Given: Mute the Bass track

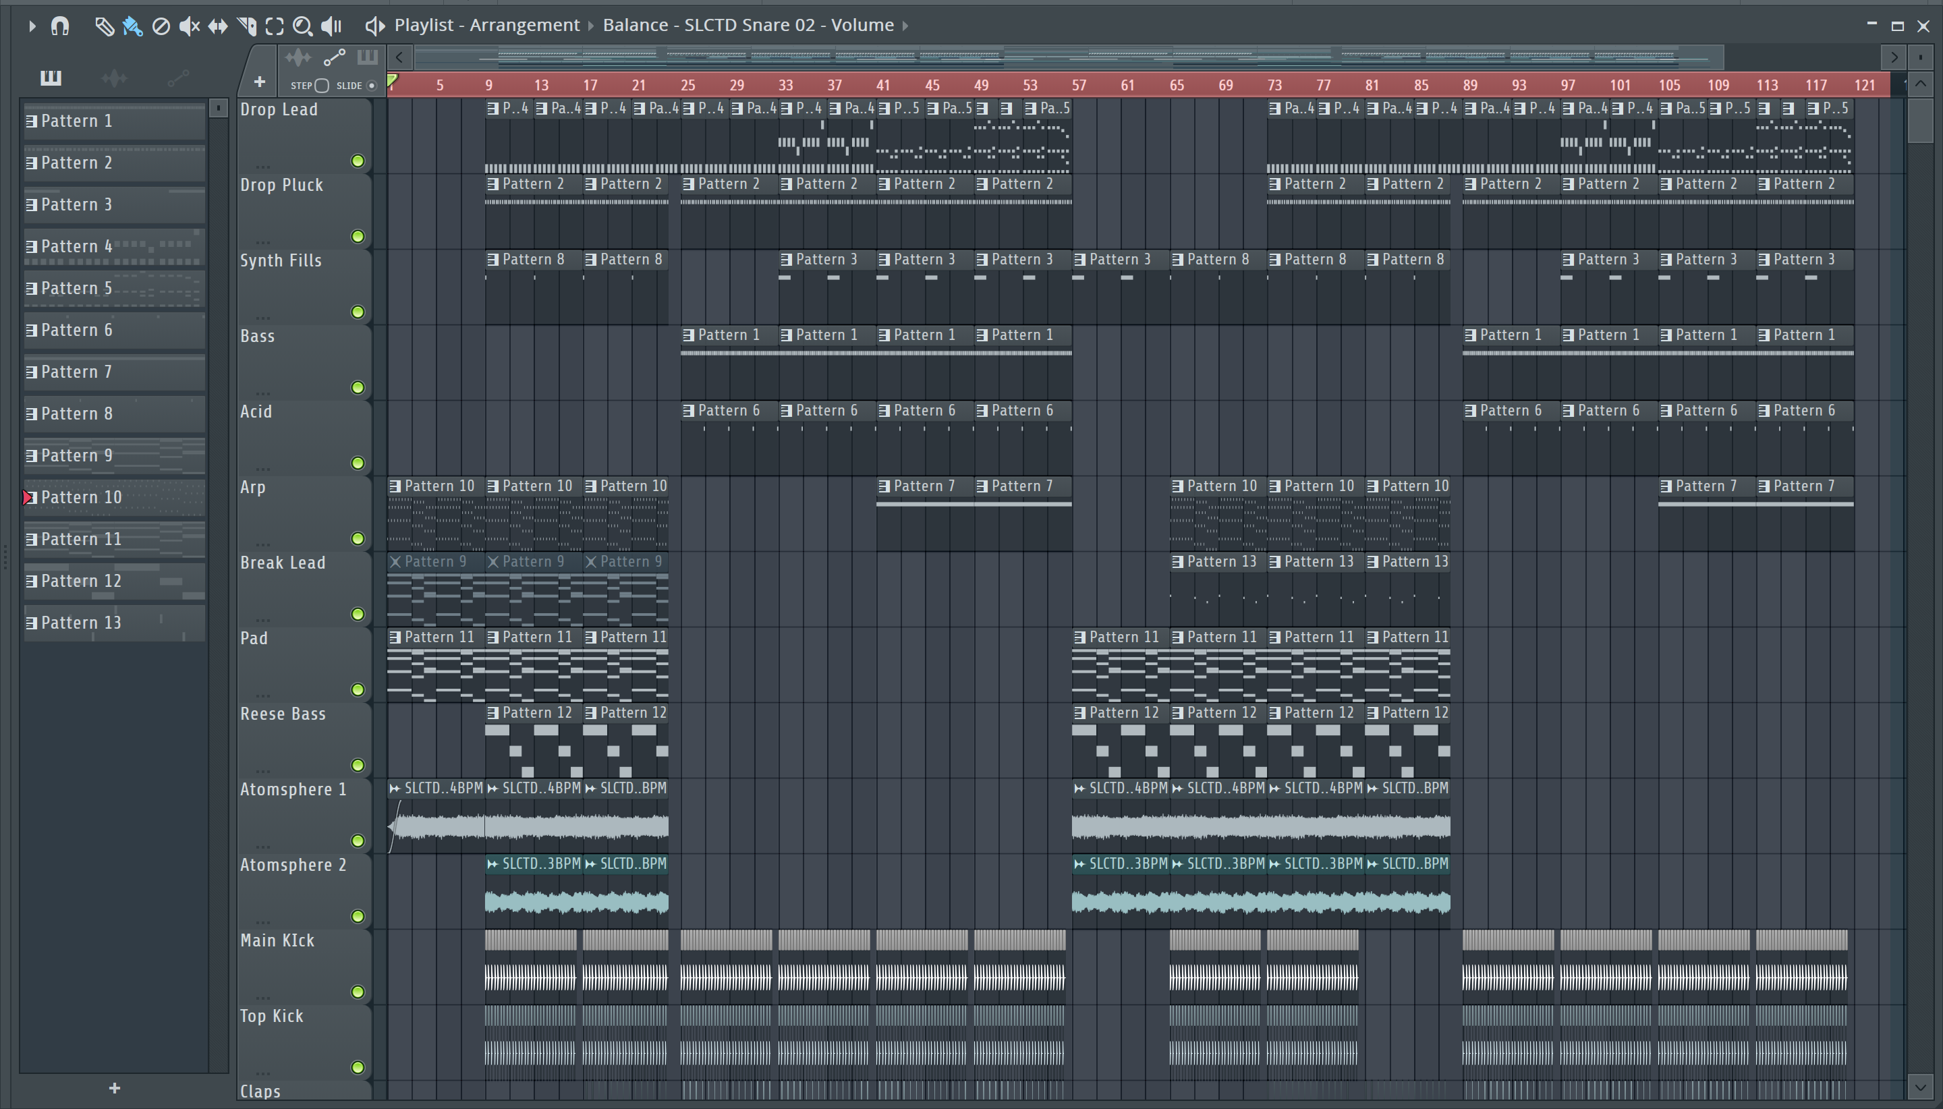Looking at the screenshot, I should [357, 388].
